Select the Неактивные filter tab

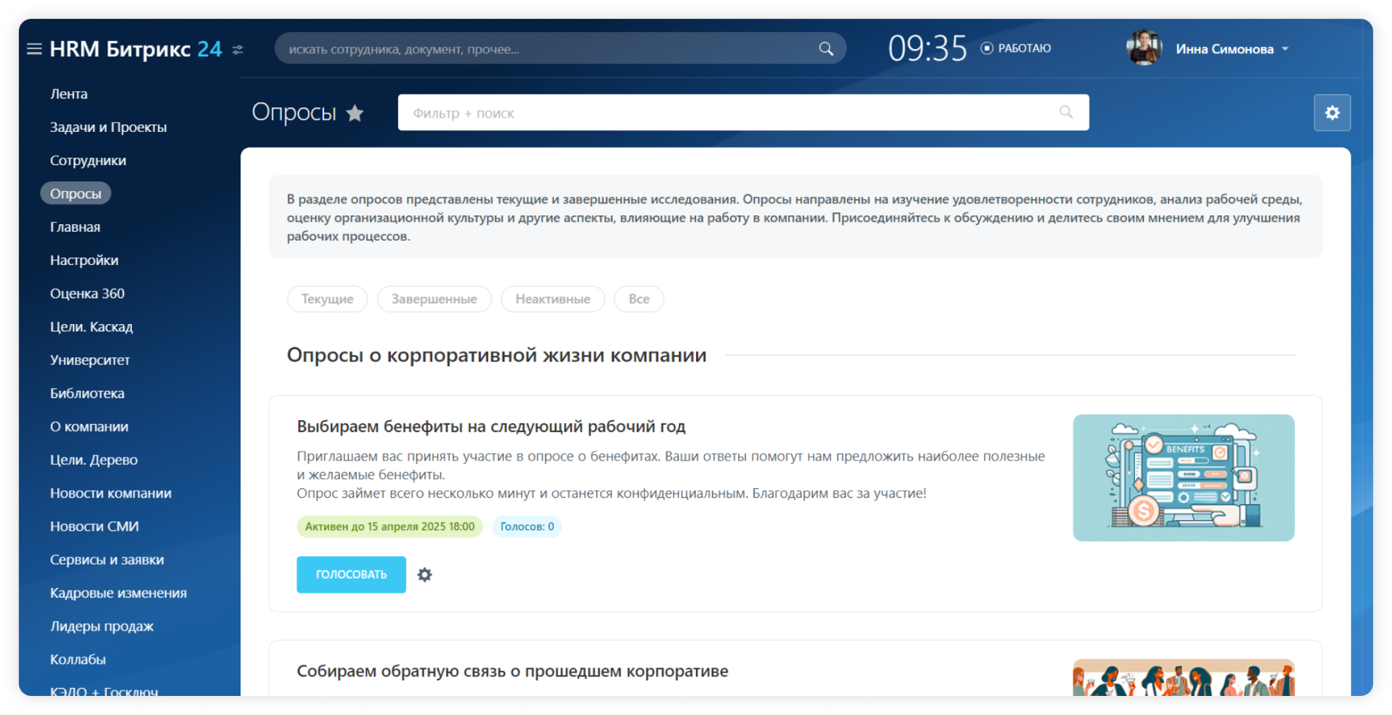coord(553,299)
